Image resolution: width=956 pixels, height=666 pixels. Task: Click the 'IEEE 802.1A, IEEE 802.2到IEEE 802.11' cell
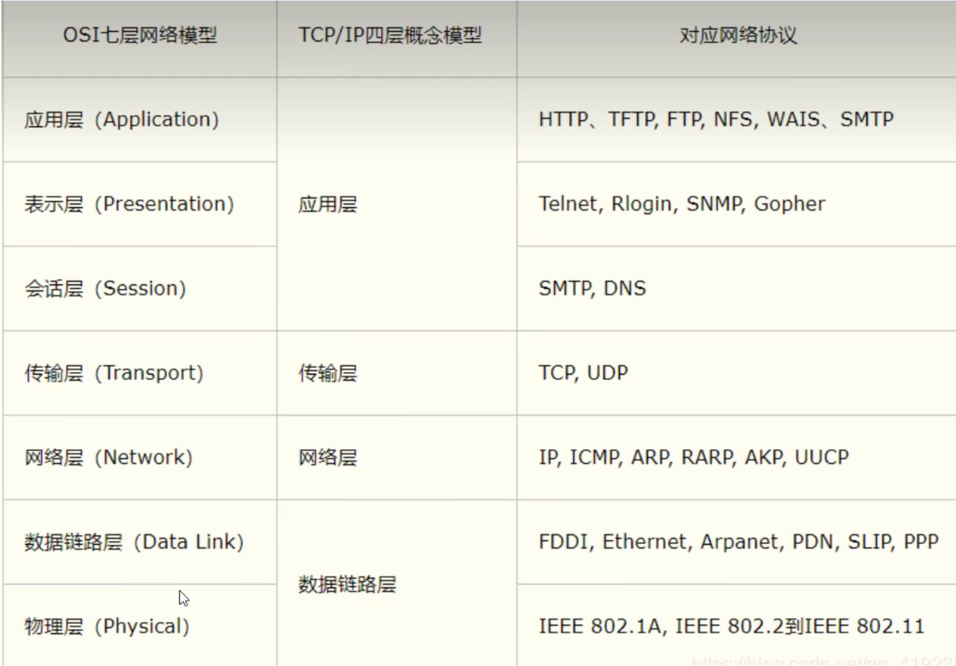click(x=737, y=625)
